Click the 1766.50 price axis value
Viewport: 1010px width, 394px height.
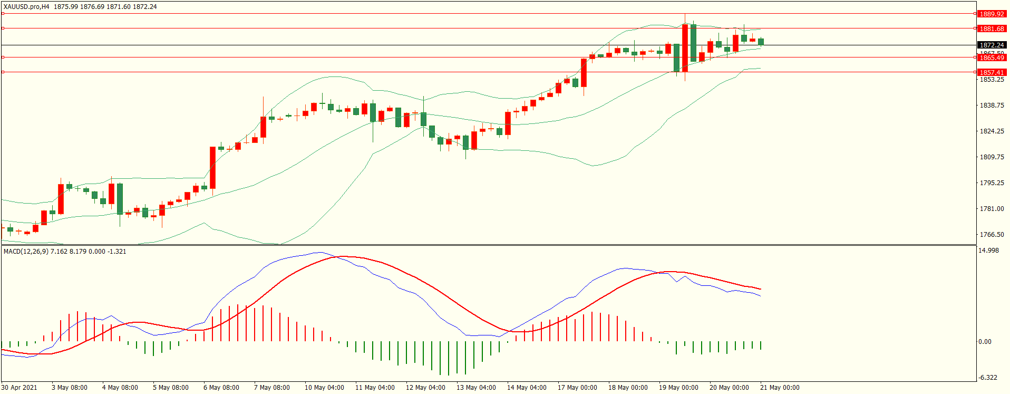(x=992, y=235)
